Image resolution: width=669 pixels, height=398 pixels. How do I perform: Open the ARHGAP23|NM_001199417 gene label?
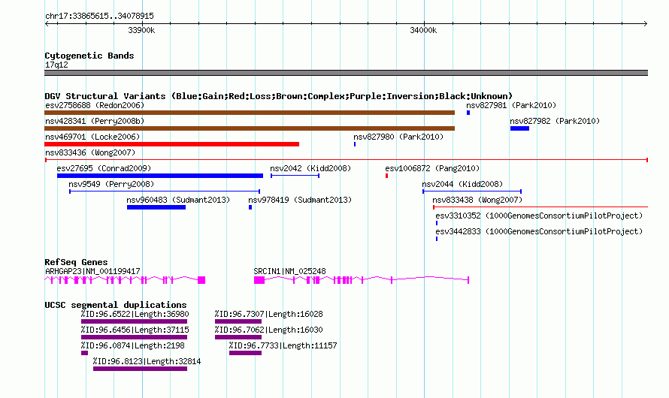pyautogui.click(x=92, y=271)
